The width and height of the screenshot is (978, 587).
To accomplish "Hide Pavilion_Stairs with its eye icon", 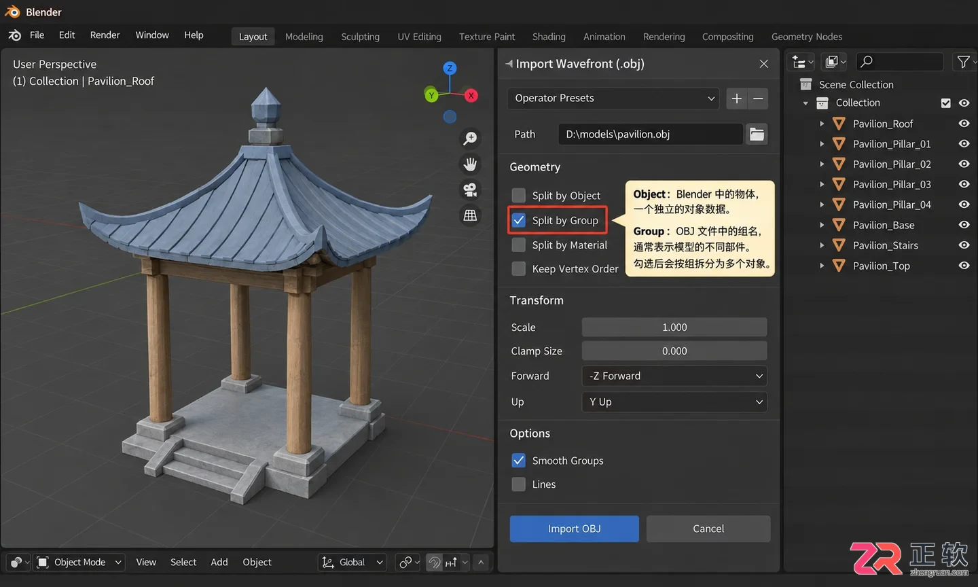I will pos(964,245).
